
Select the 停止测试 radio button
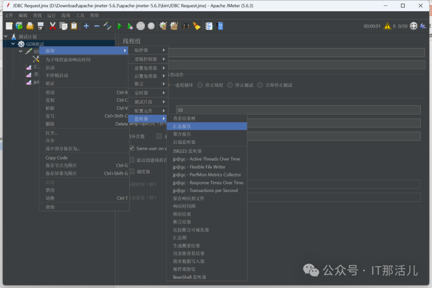(x=230, y=85)
